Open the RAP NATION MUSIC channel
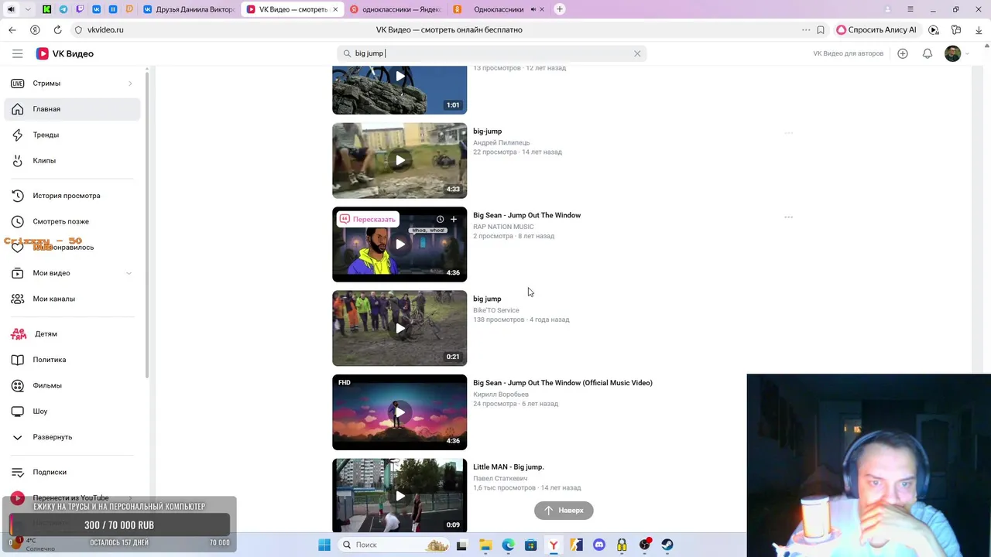This screenshot has height=557, width=991. coord(503,227)
